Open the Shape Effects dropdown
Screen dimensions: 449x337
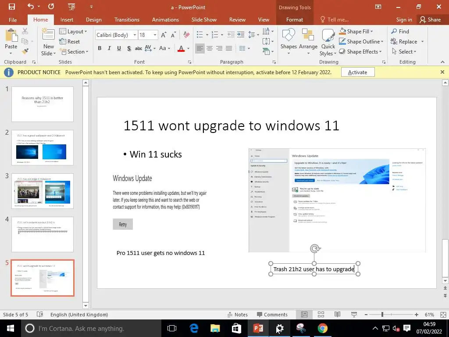pos(360,52)
